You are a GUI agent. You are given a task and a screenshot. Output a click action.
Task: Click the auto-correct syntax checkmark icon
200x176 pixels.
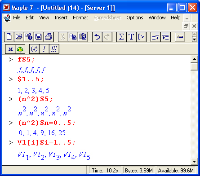(x=34, y=49)
